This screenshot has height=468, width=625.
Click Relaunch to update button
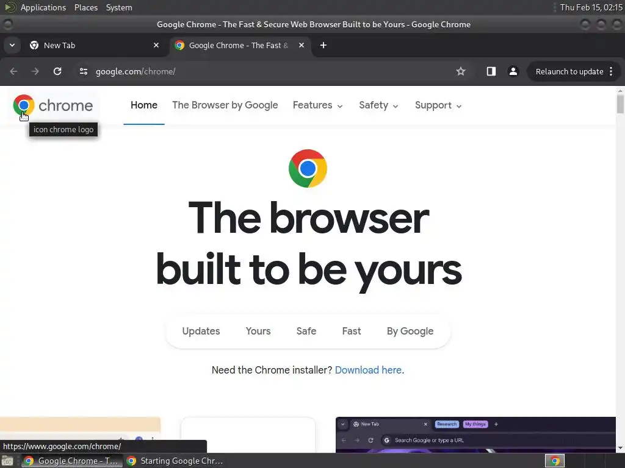[x=569, y=72]
